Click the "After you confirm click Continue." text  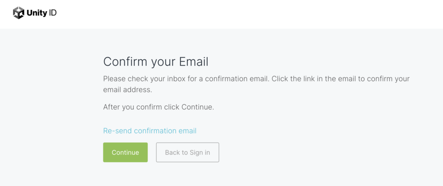[x=158, y=107]
